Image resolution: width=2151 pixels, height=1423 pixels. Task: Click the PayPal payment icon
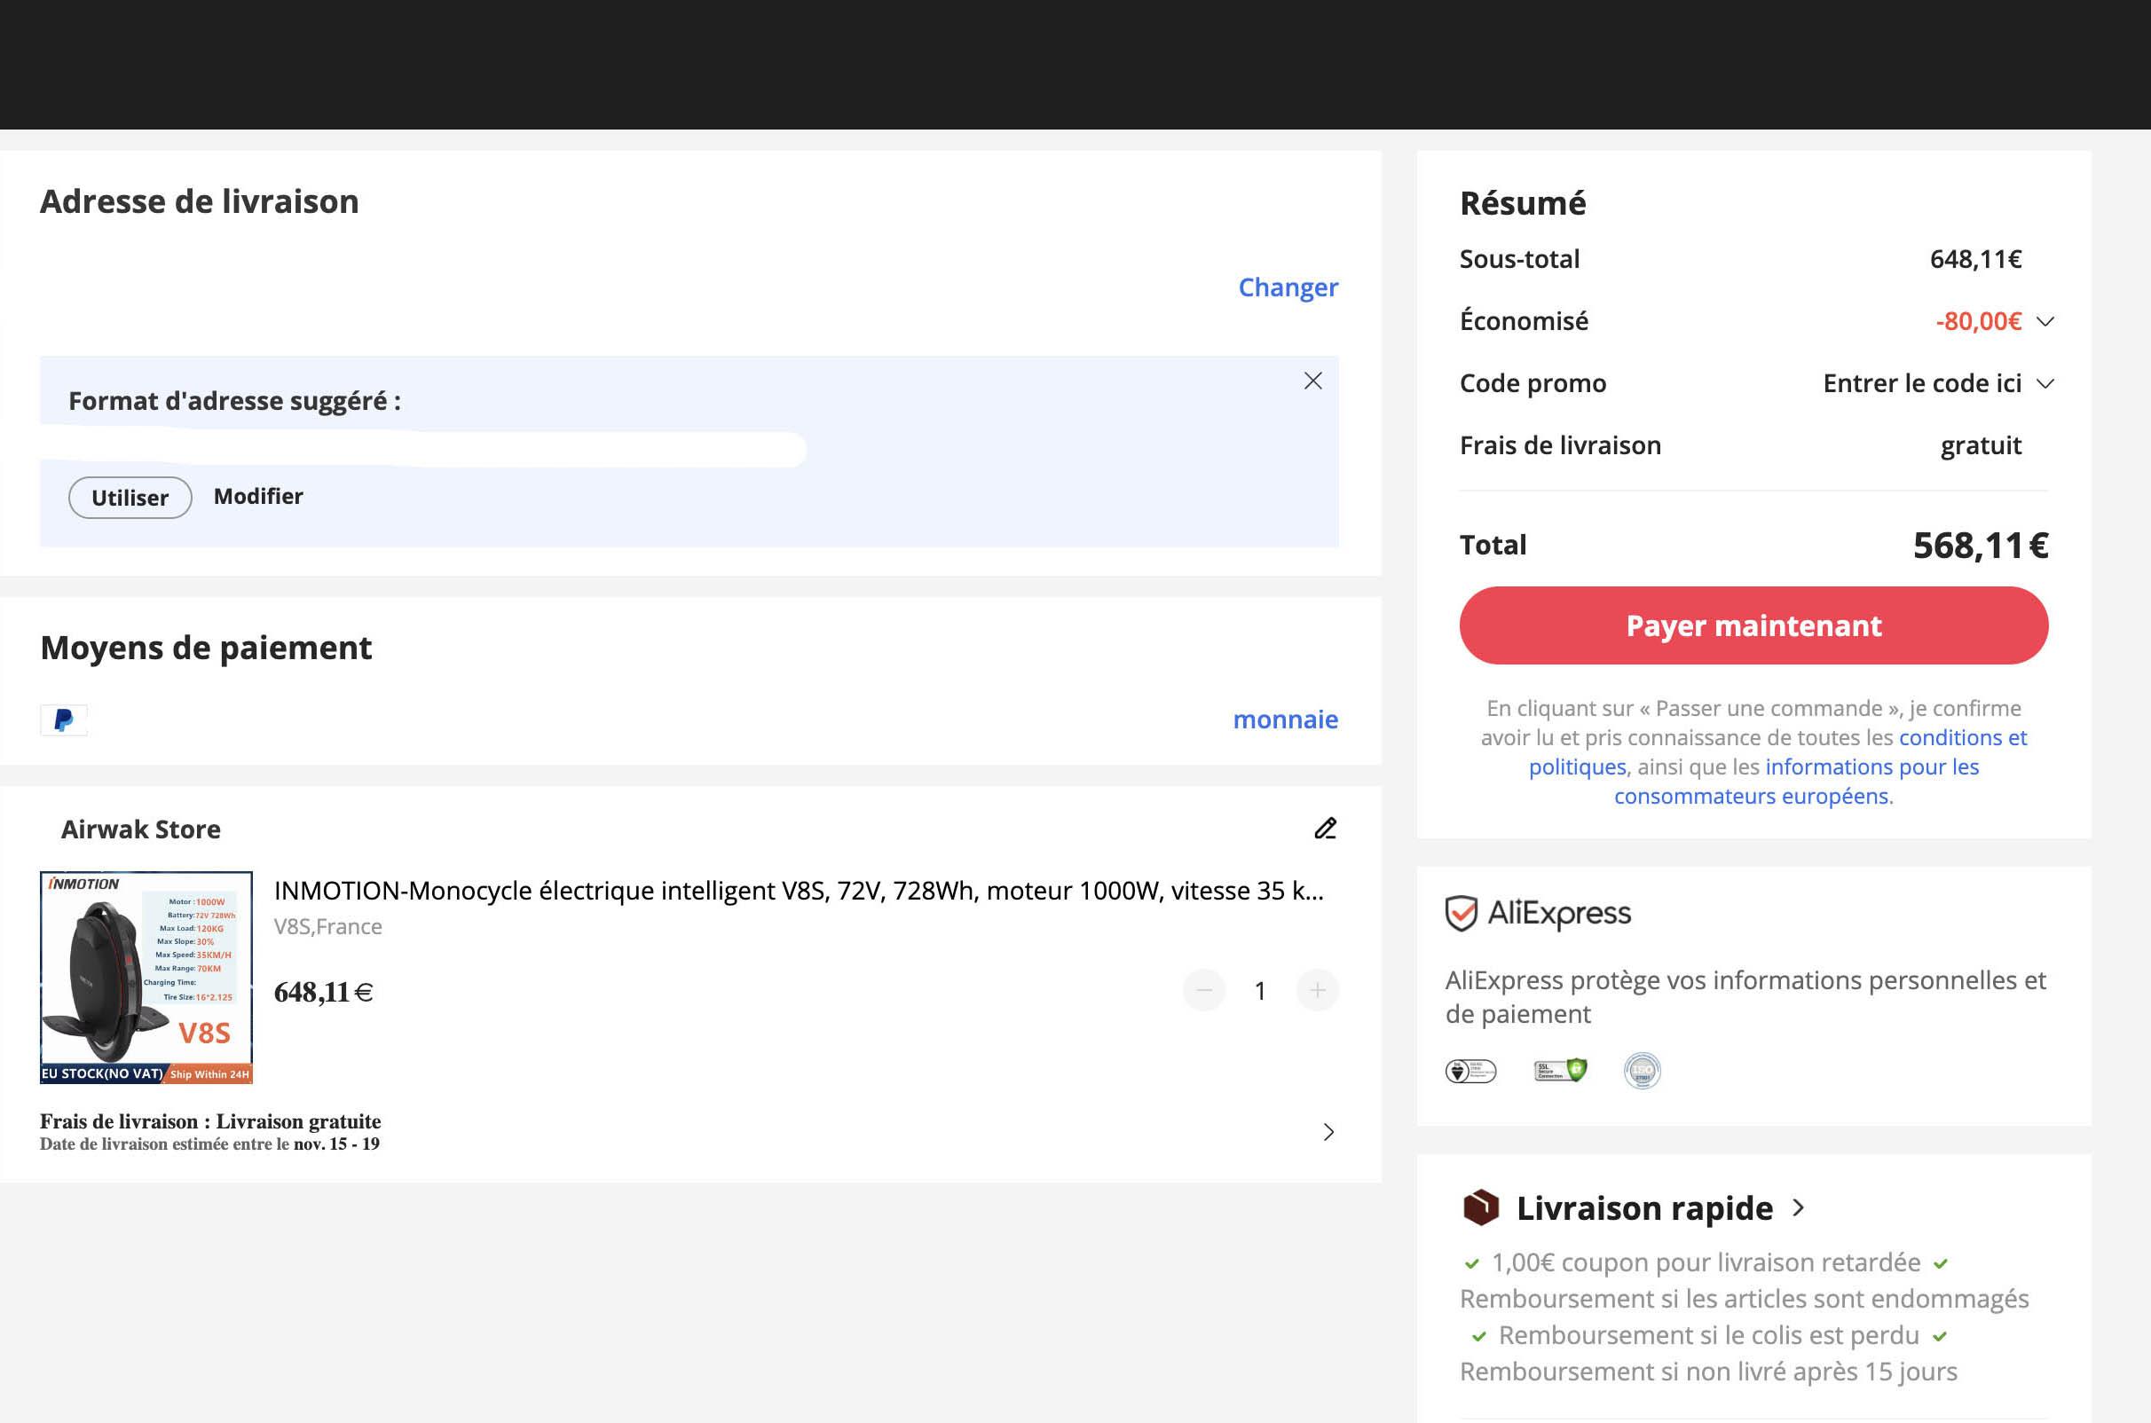click(x=64, y=719)
